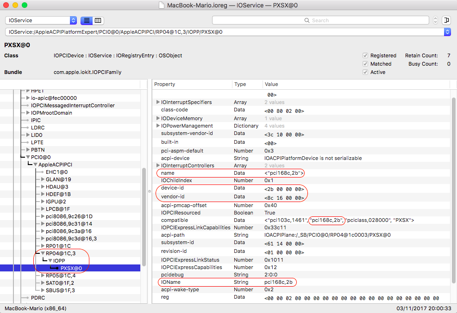Toggle the Active checkbox
The height and width of the screenshot is (313, 457).
click(x=365, y=72)
